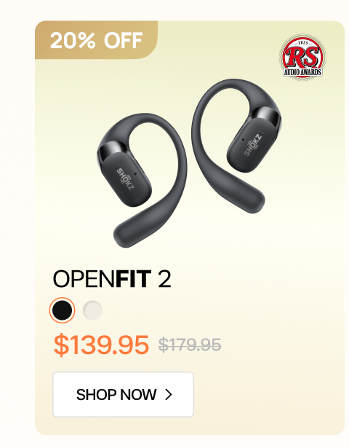This screenshot has height=448, width=349.
Task: Click the chevron arrow inside Shop Now
Action: click(169, 395)
